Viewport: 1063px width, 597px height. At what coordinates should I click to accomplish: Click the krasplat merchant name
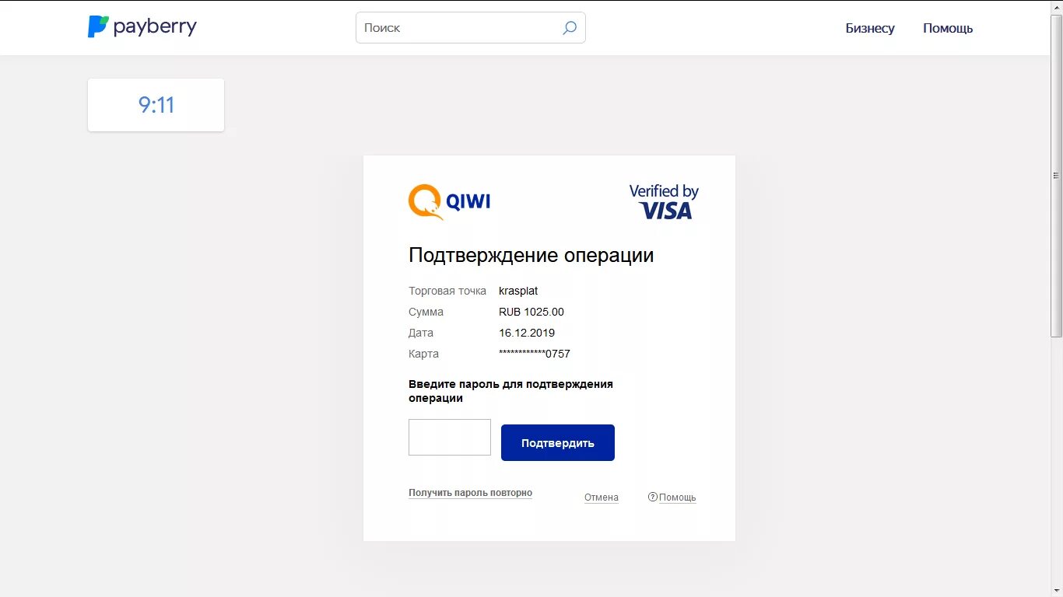pyautogui.click(x=518, y=291)
